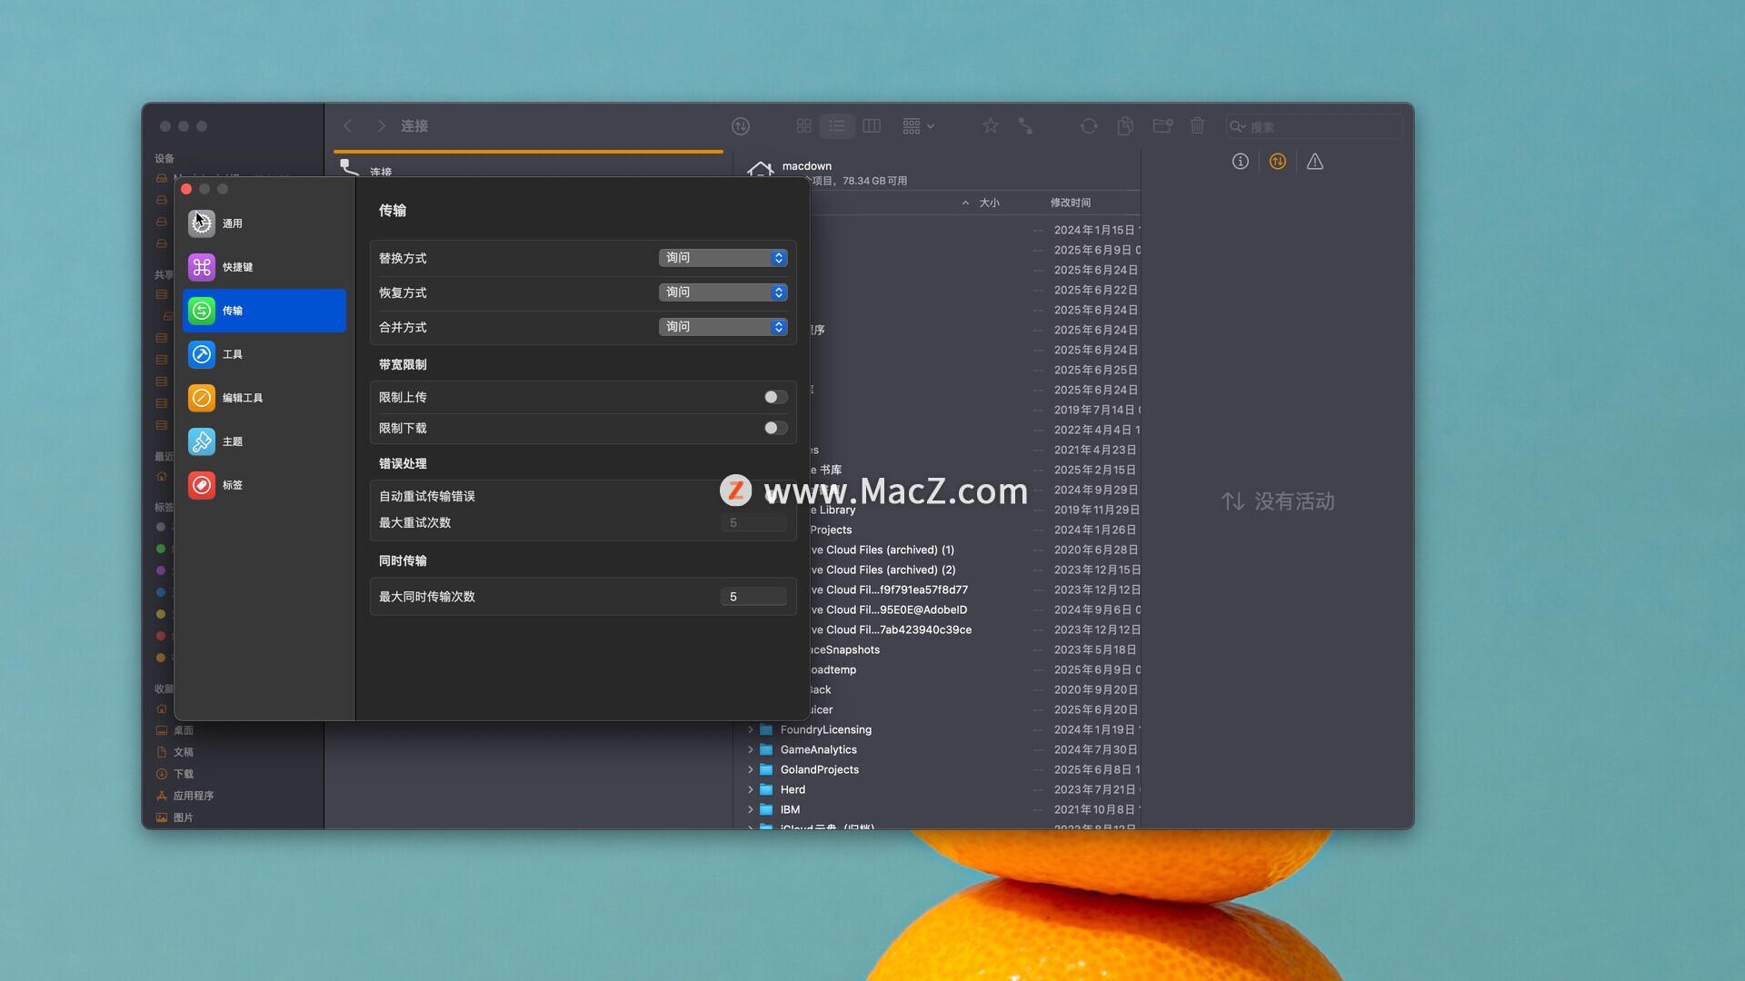The image size is (1745, 981).
Task: Expand the IBM folder
Action: pos(751,809)
